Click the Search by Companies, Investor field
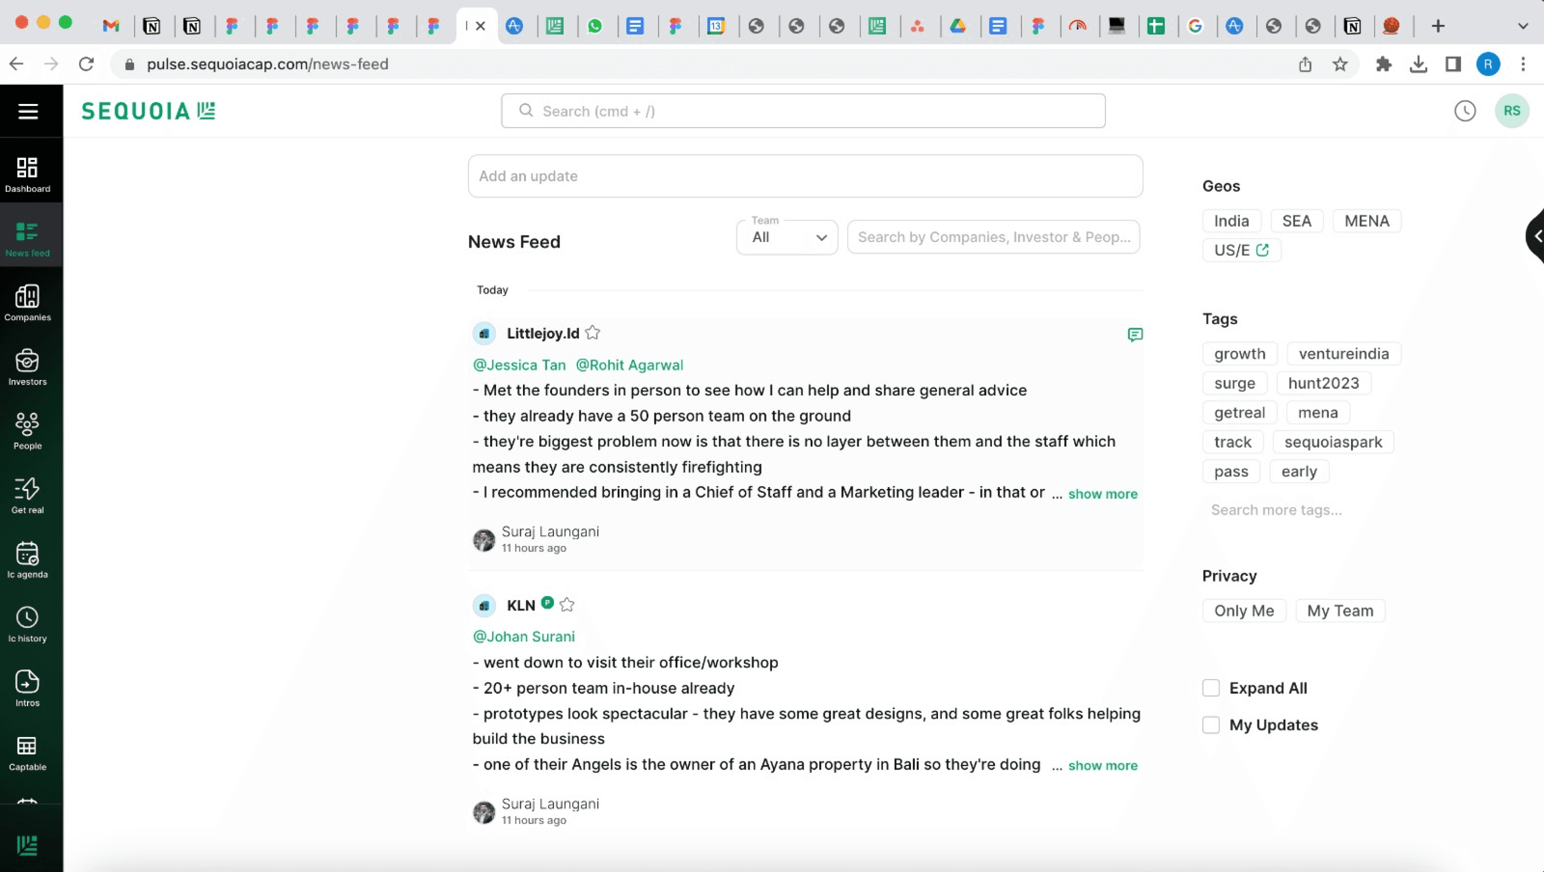The height and width of the screenshot is (872, 1544). click(x=993, y=237)
